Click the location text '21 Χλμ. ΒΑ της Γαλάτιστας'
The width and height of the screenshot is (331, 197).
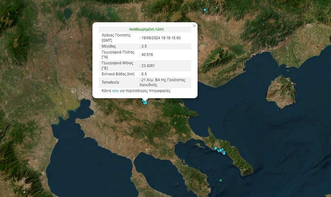(163, 80)
